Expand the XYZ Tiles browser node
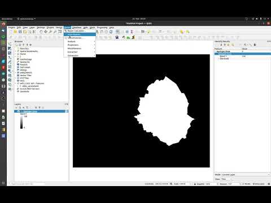The width and height of the screenshot is (271, 203). click(16, 78)
